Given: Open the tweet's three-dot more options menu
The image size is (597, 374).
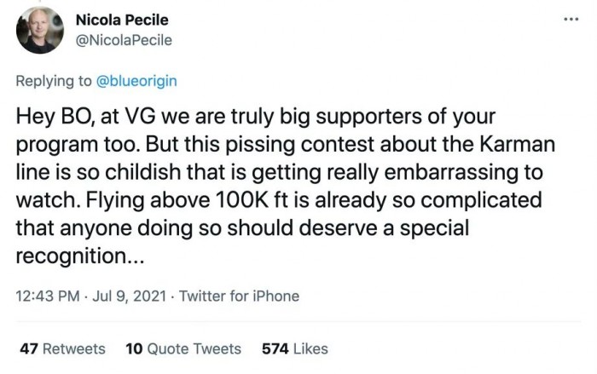Looking at the screenshot, I should tap(571, 20).
